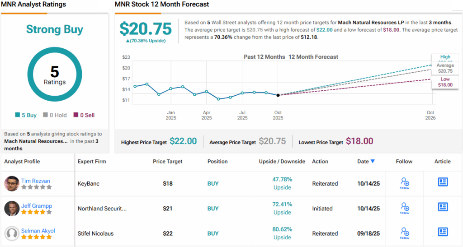Click the Price Target column header
This screenshot has width=463, height=247.
(168, 162)
